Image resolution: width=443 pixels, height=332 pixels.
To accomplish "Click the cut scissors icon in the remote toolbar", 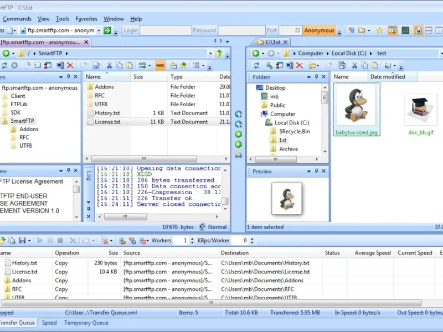I will pyautogui.click(x=109, y=65).
